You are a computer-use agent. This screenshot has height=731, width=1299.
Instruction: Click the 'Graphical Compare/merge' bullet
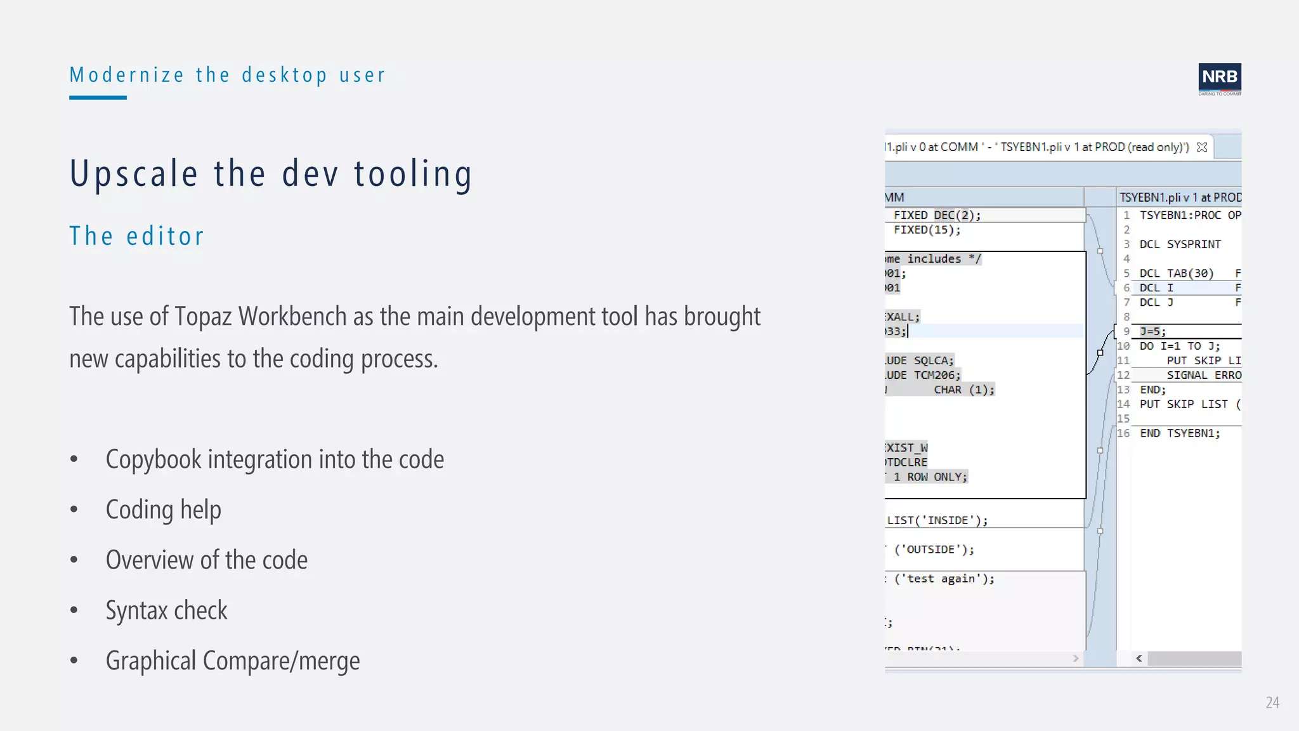[x=233, y=661]
